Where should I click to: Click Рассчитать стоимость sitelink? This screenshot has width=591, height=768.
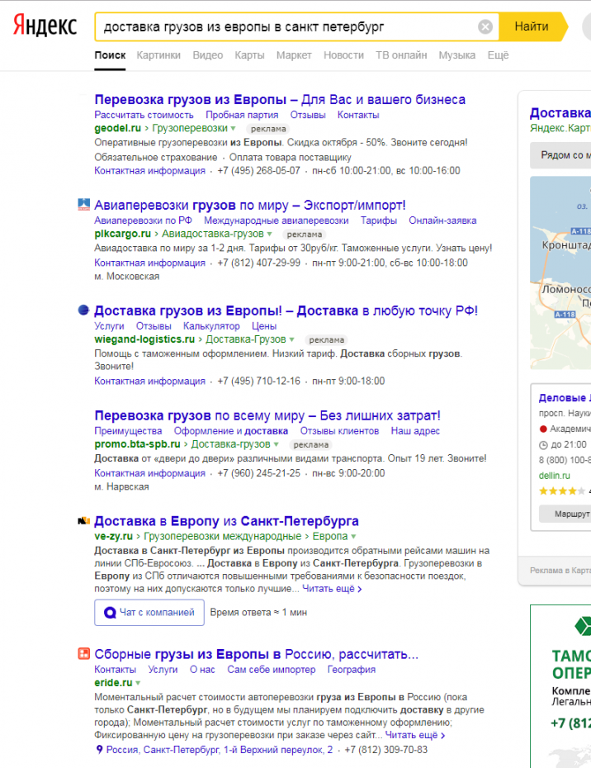click(x=144, y=115)
